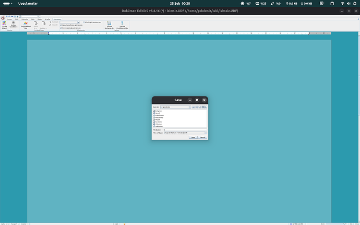This screenshot has height=225, width=360.
Task: Toggle the lower checked checkbox in ribbon
Action: [61, 28]
